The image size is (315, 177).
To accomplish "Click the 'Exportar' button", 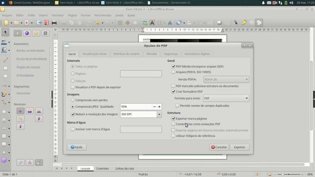I will coord(240,147).
